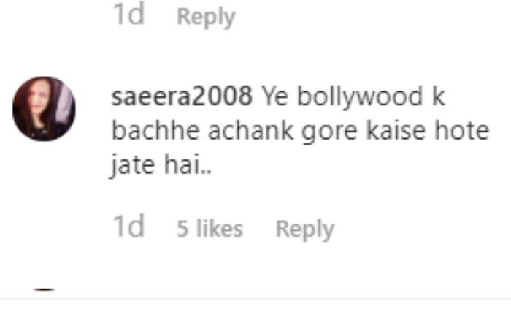Click 'jate hai..' ending of comment
511x315 pixels.
click(161, 165)
